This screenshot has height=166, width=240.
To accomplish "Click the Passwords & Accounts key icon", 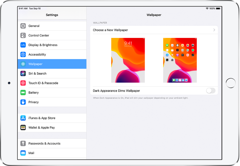I will point(23,143).
